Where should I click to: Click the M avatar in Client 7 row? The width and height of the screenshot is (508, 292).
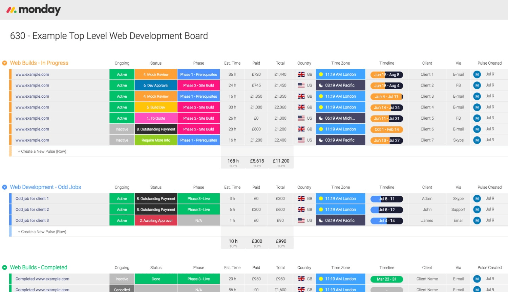coord(477,140)
